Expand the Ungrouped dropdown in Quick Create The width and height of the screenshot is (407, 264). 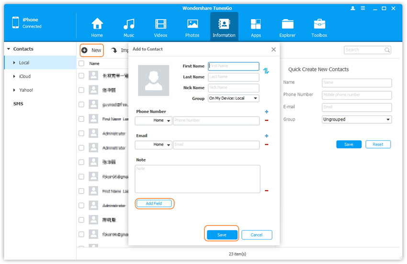357,119
